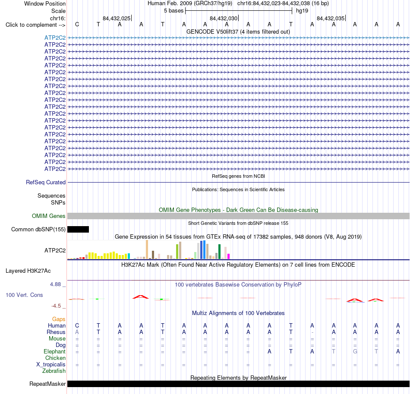
Task: Click the 84,432,035 ruler position mark
Action: tap(331, 18)
